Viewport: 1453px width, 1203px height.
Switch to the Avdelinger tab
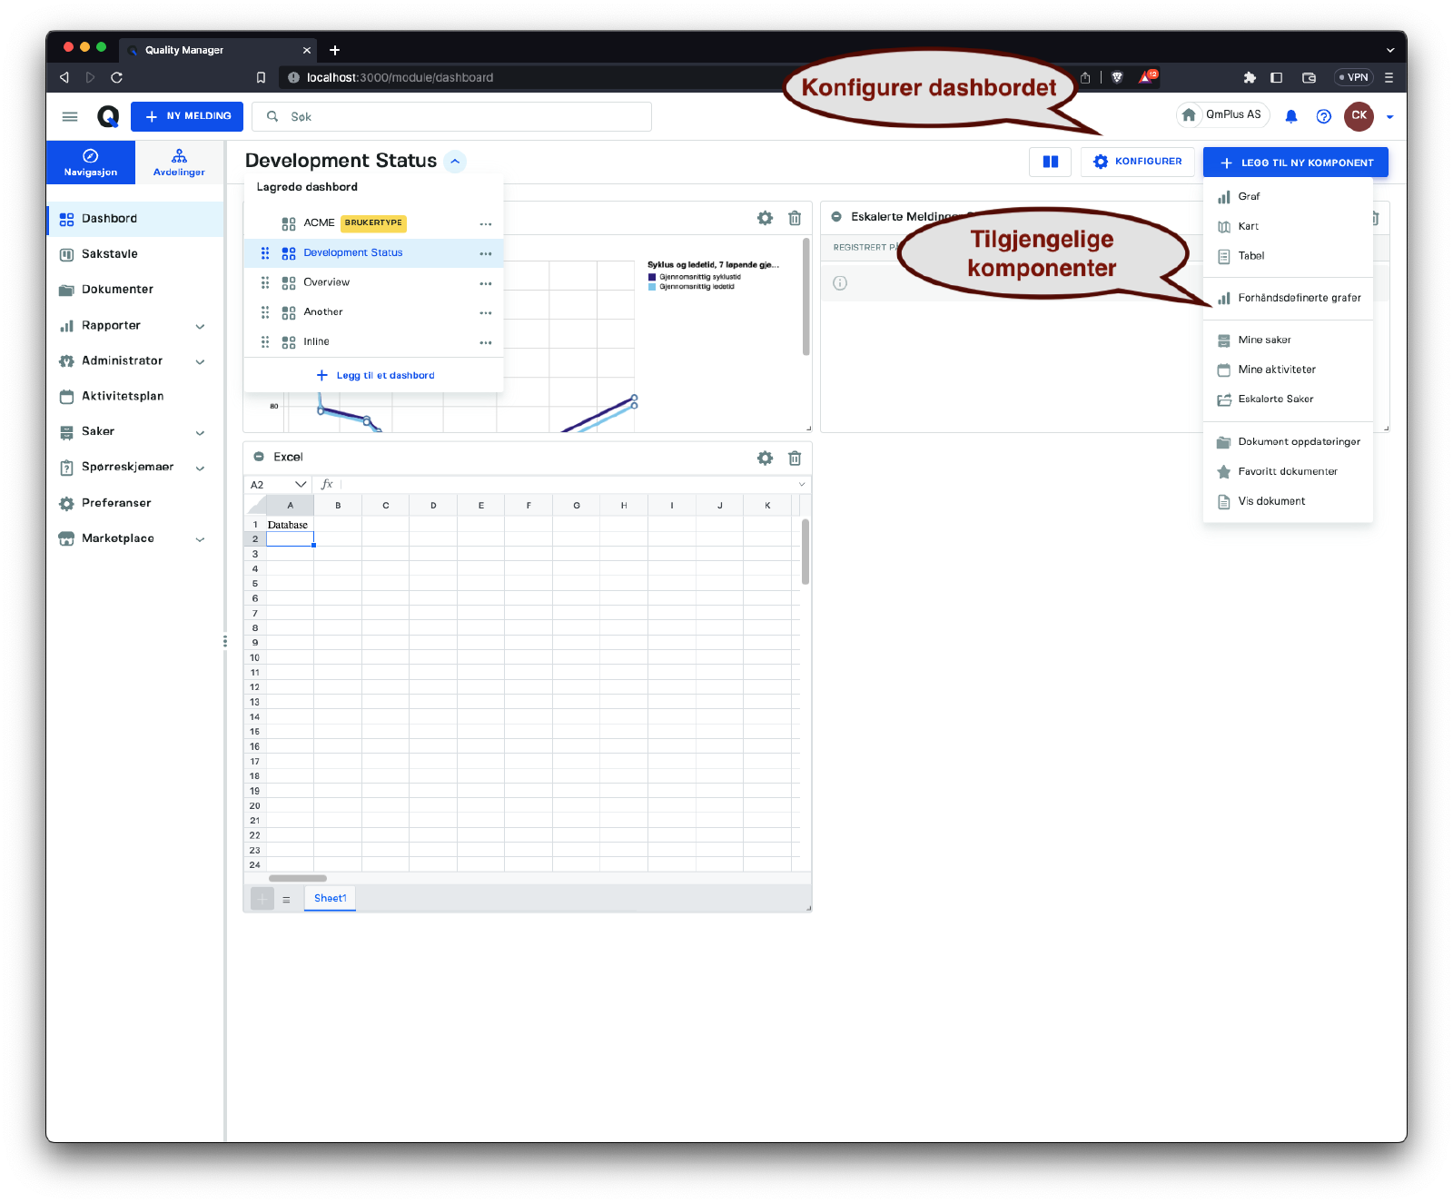(179, 163)
